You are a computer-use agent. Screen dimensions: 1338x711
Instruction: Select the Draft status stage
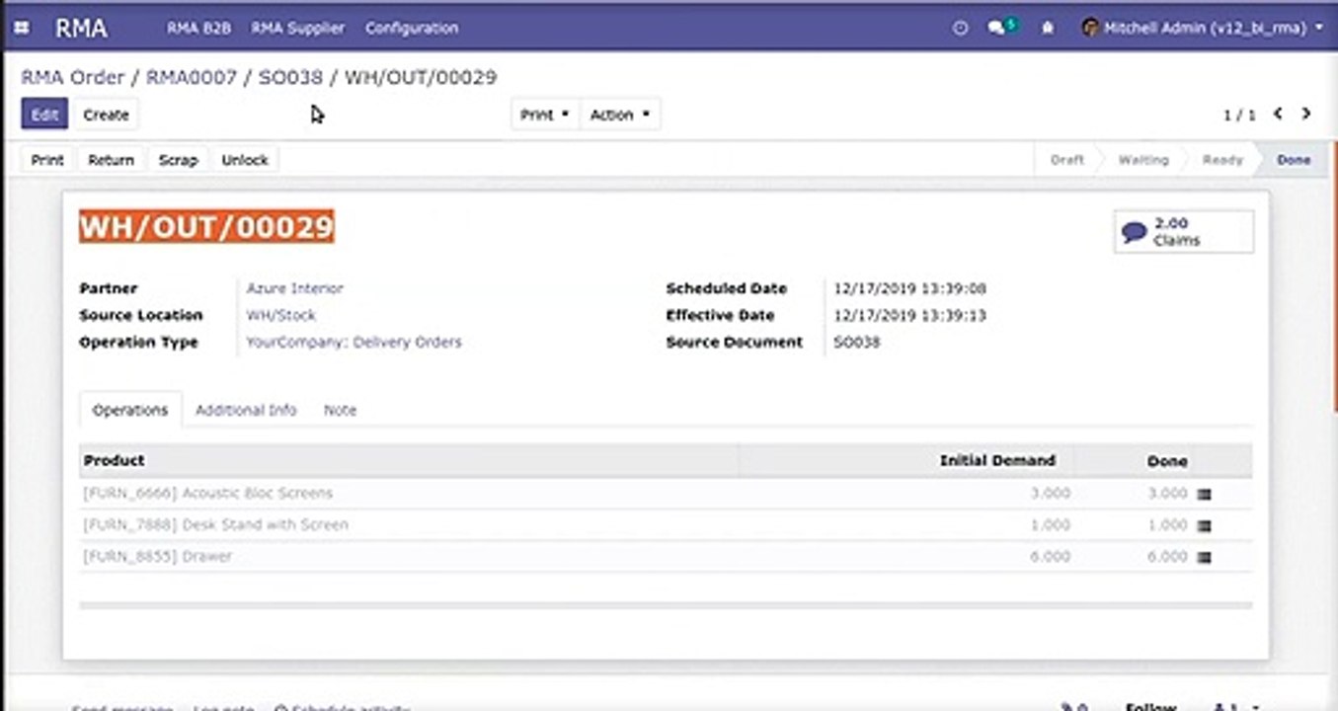point(1066,160)
